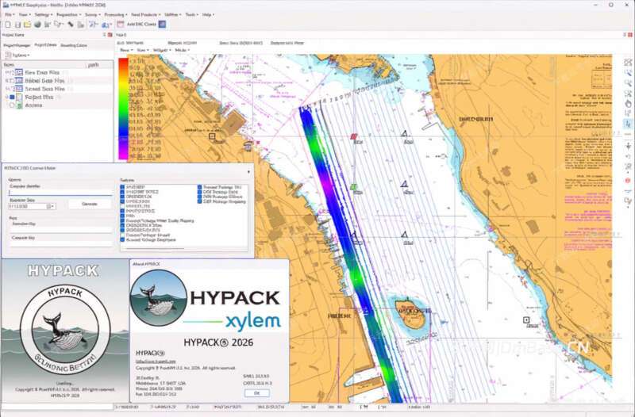Switch to the Project Manager tab
Image resolution: width=635 pixels, height=417 pixels.
coord(17,46)
